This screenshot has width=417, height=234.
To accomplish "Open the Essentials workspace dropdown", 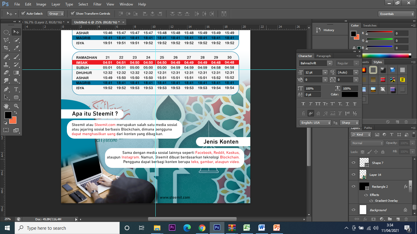I will point(396,14).
